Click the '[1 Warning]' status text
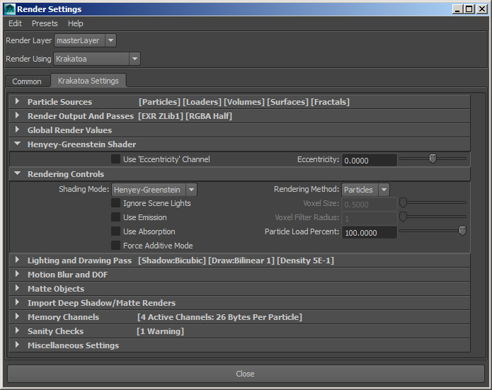492x390 pixels. 160,331
